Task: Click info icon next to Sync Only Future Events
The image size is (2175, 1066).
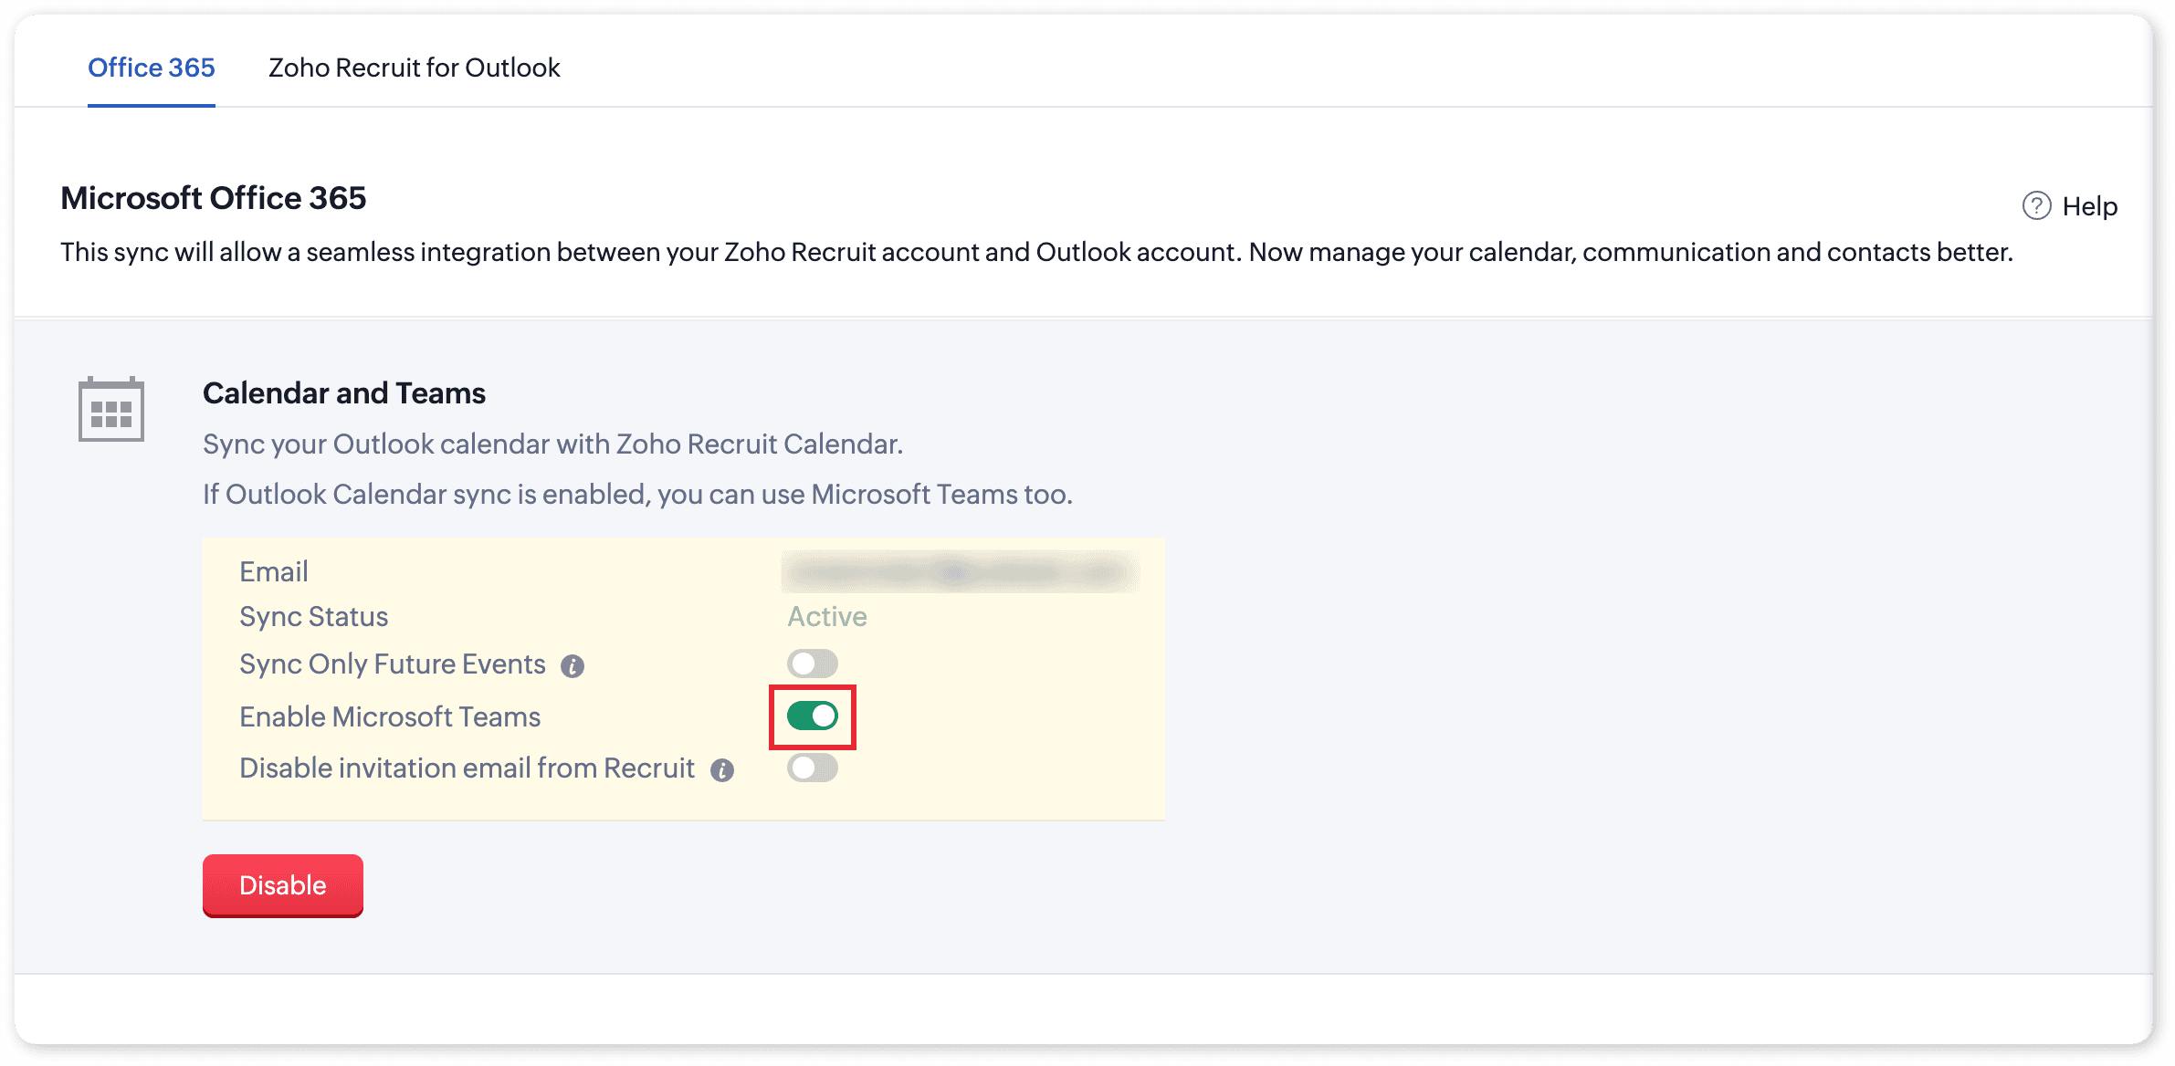Action: [573, 666]
